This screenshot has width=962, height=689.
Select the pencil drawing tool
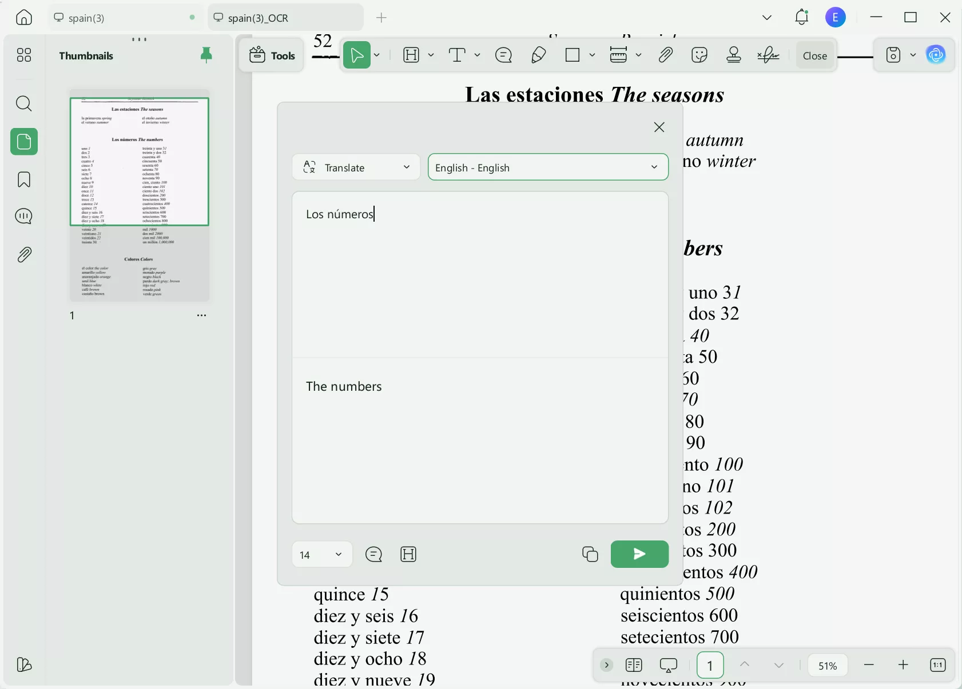click(538, 55)
